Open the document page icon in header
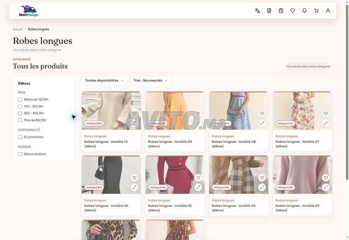The width and height of the screenshot is (349, 240). [269, 11]
